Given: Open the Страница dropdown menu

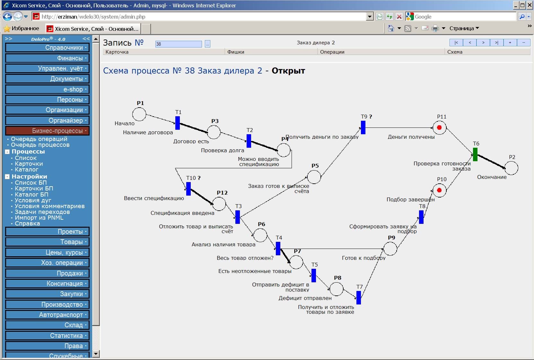Looking at the screenshot, I should point(464,28).
